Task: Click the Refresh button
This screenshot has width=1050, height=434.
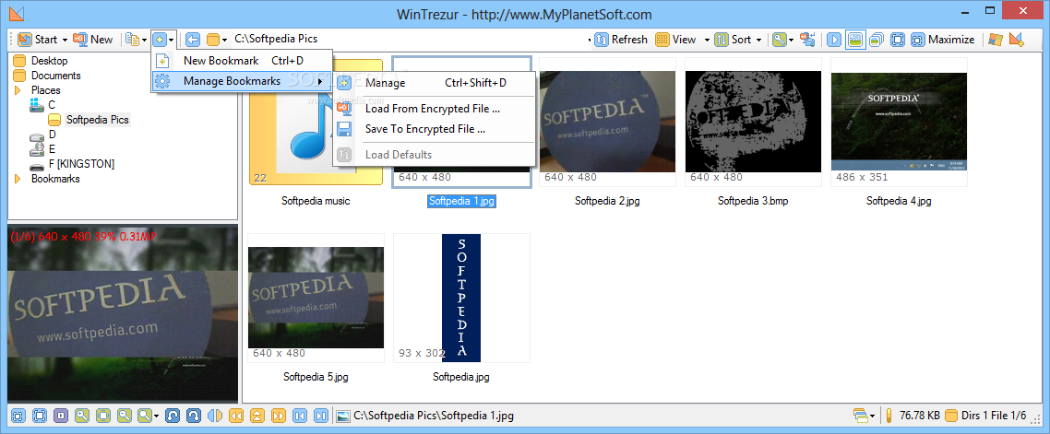Action: tap(621, 40)
